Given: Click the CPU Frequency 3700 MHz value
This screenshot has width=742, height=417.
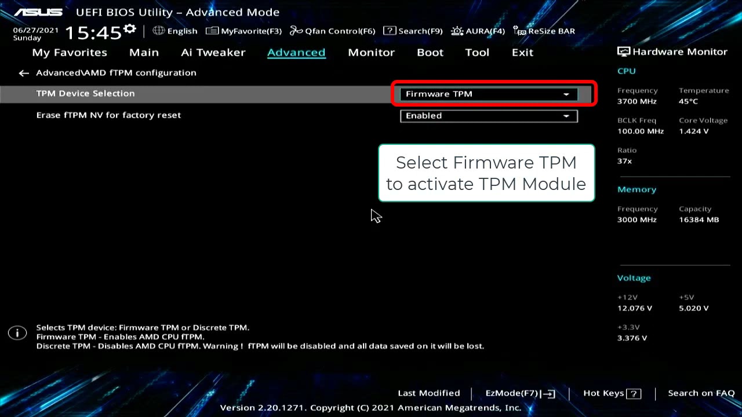Looking at the screenshot, I should tap(637, 101).
